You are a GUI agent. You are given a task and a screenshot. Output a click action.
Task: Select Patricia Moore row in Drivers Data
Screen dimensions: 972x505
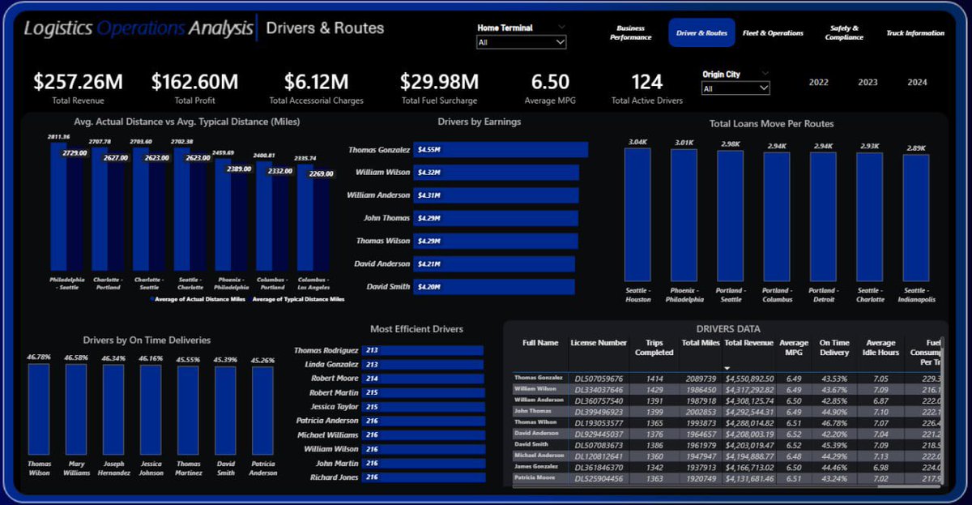(727, 479)
